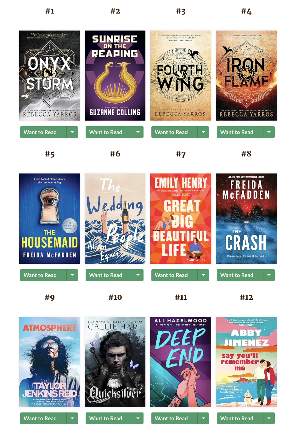
Task: Expand shelf dropdown arrow under Onyx Storm
Action: coord(72,132)
